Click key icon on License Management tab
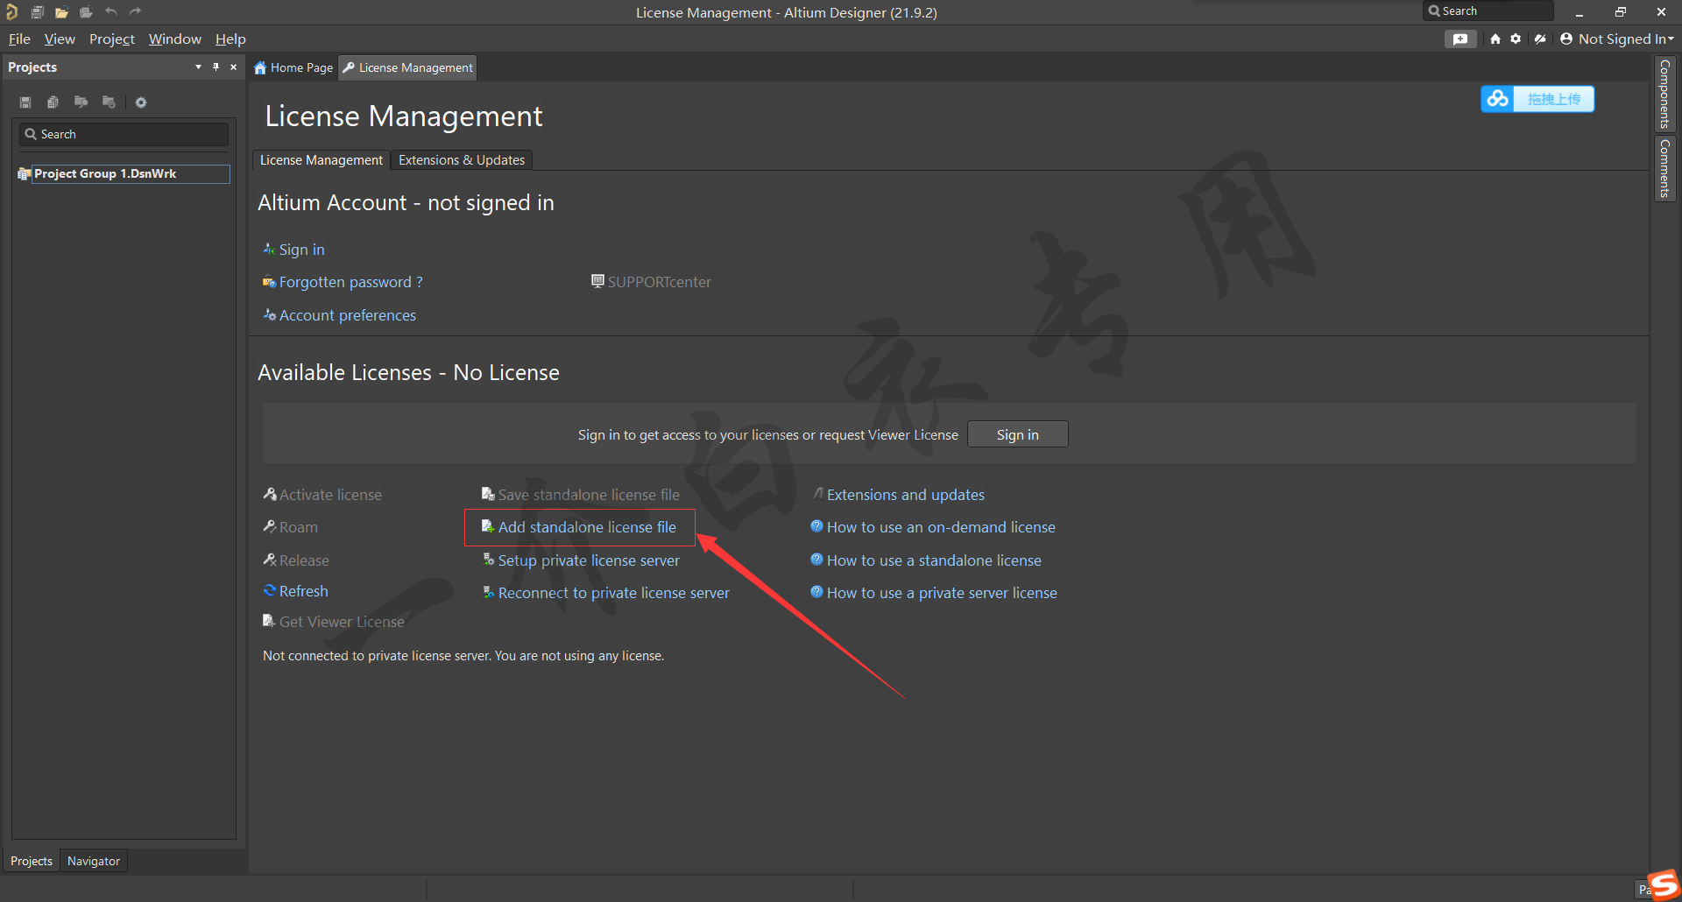 [x=349, y=67]
